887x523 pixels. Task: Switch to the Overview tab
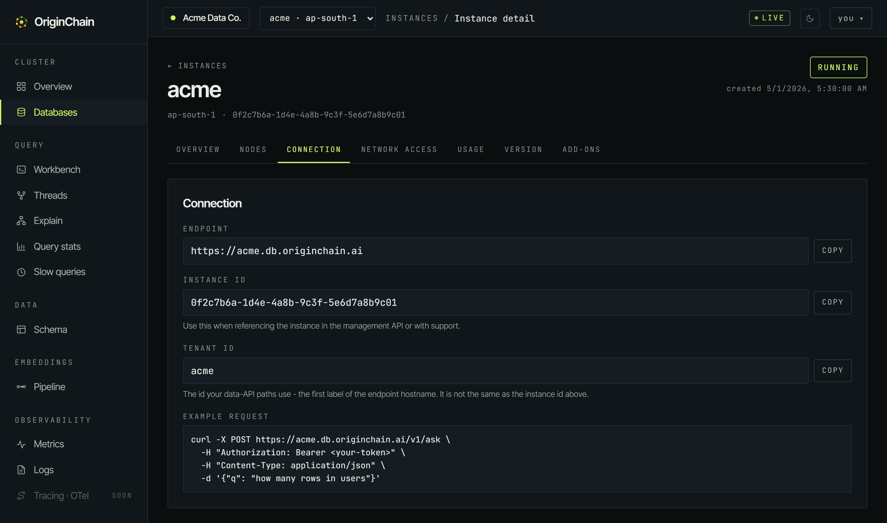tap(198, 149)
